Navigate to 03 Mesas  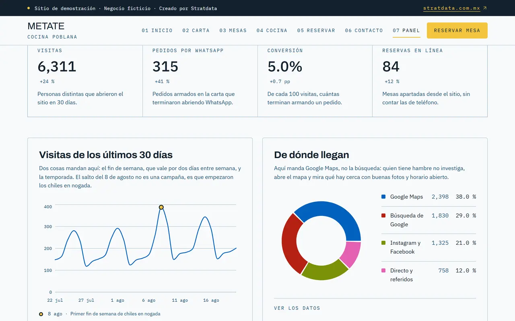click(x=233, y=30)
